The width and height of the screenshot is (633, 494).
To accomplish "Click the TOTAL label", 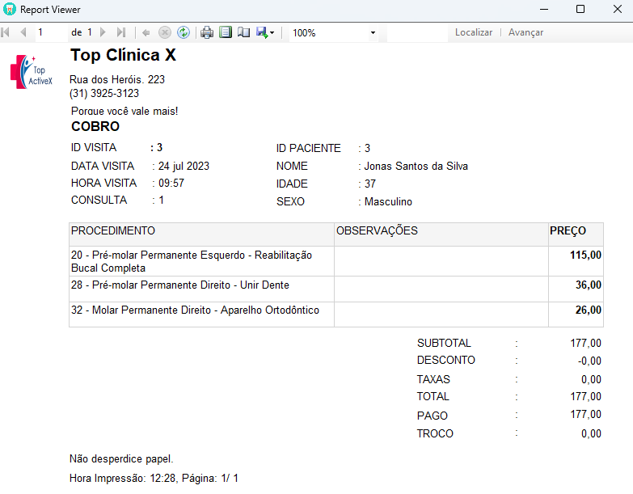I will point(433,396).
